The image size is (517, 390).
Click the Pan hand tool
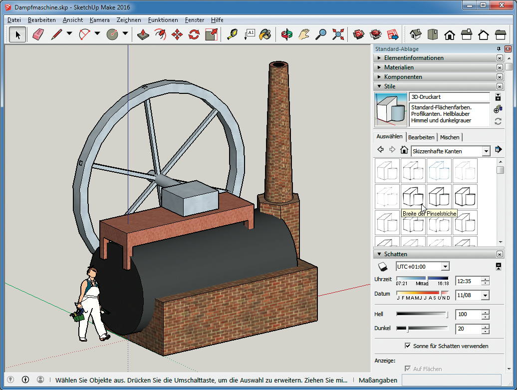(x=304, y=34)
